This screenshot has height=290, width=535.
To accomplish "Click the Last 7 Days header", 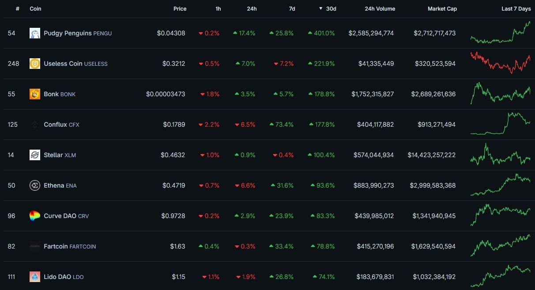I will [x=516, y=9].
